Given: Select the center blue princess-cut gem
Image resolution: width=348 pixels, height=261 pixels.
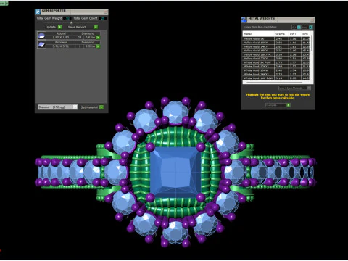Looking at the screenshot, I should [175, 173].
